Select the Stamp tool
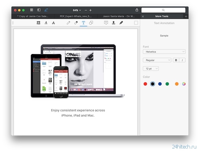The width and height of the screenshot is (199, 151). [x=113, y=23]
